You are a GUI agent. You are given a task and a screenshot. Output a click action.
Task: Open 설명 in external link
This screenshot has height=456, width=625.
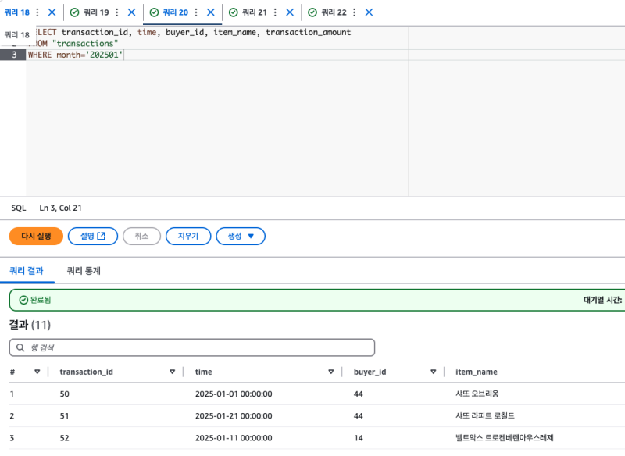(x=93, y=236)
